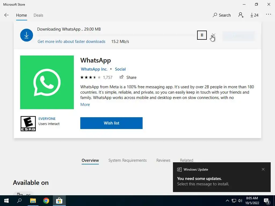Open the Home tab
Image resolution: width=275 pixels, height=206 pixels.
[x=21, y=15]
